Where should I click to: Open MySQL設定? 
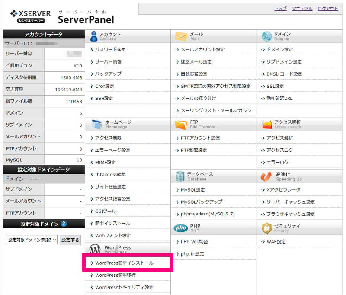coord(193,190)
